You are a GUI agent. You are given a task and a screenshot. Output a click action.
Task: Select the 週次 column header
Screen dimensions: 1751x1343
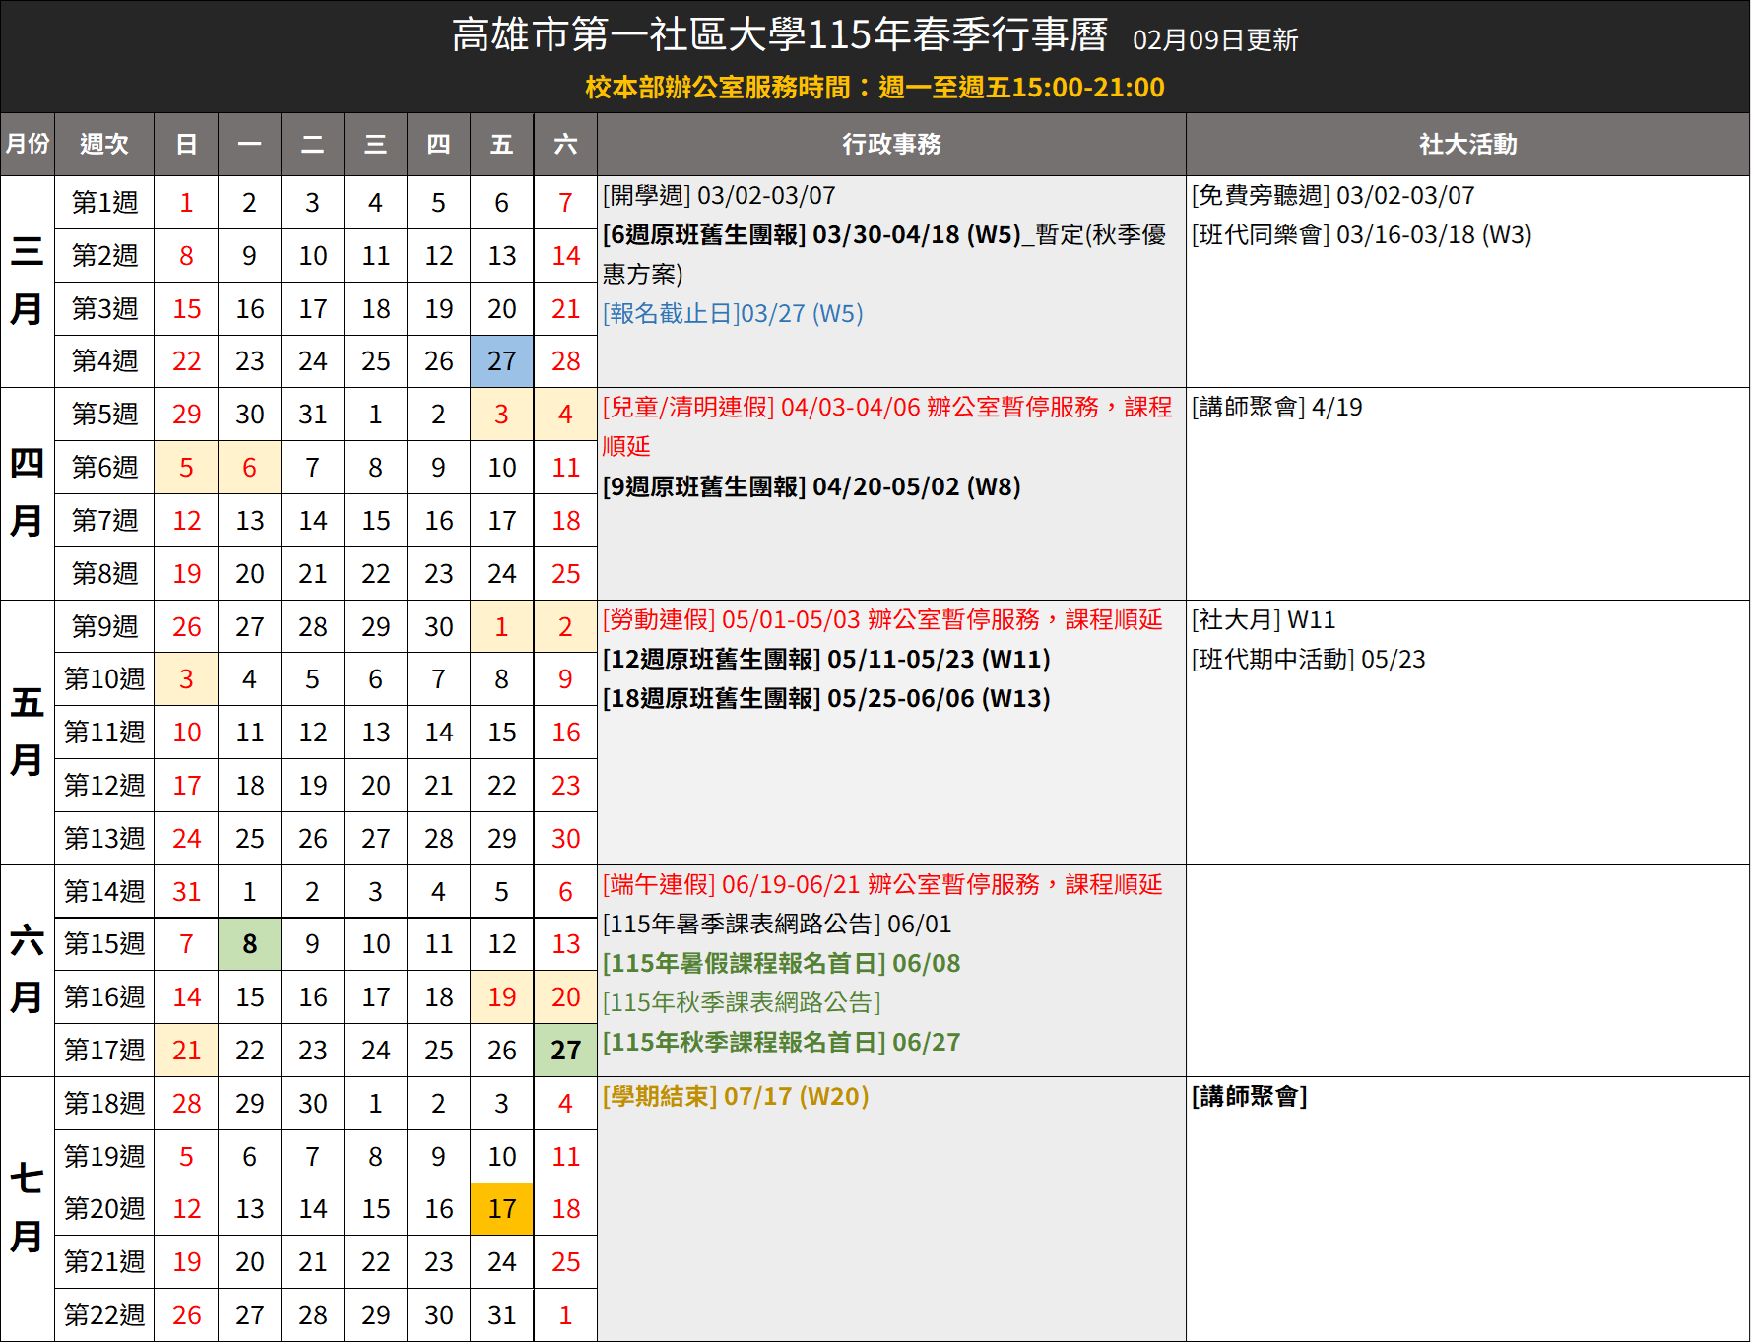click(x=104, y=145)
